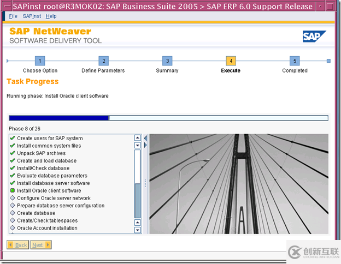Click the checkmark next to Install database server software

[13, 183]
